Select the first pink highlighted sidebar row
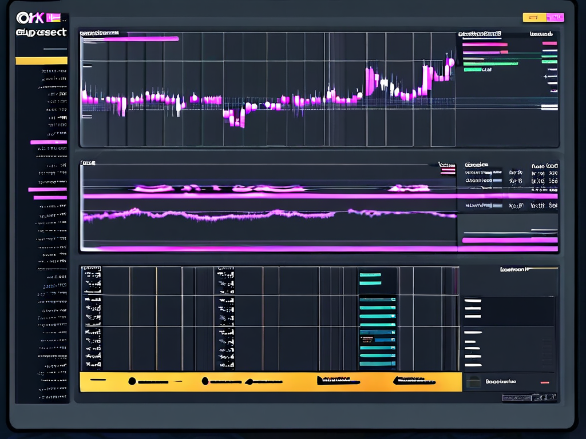586x439 pixels. pyautogui.click(x=49, y=142)
